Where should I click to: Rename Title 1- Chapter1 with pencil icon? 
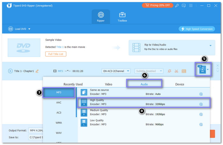37,71
